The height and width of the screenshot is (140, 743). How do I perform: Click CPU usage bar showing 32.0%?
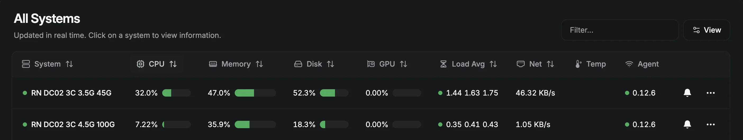[x=176, y=93]
